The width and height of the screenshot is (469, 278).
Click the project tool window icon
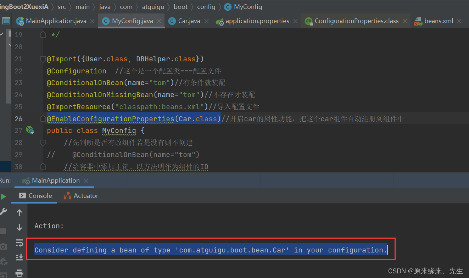[x=6, y=21]
